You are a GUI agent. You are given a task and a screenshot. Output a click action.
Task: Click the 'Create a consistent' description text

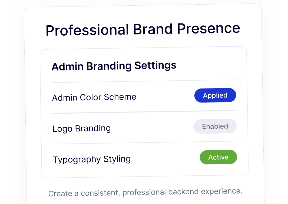(145, 192)
